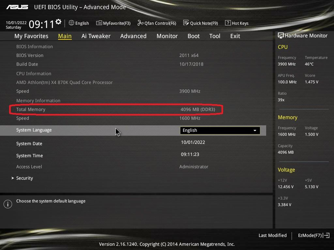Image resolution: width=334 pixels, height=250 pixels.
Task: Click the Vcore value 1.475 V
Action: click(x=311, y=82)
